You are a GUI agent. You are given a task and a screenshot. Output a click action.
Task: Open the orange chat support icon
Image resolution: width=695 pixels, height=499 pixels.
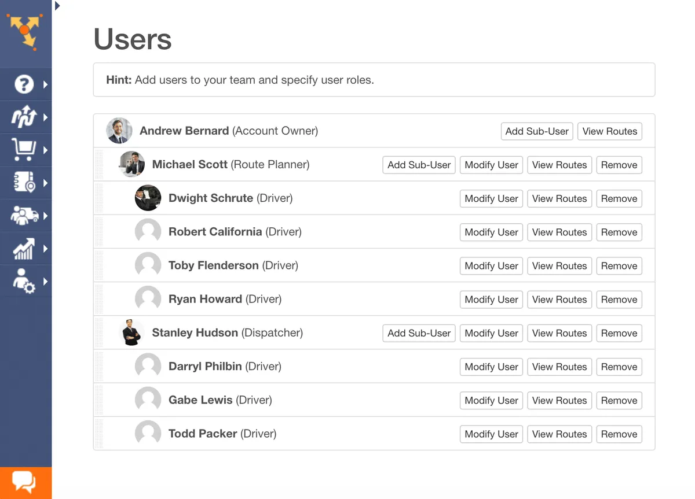(x=25, y=482)
